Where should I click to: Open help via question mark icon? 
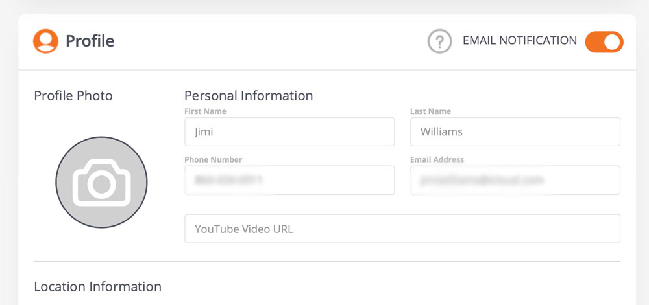(439, 41)
